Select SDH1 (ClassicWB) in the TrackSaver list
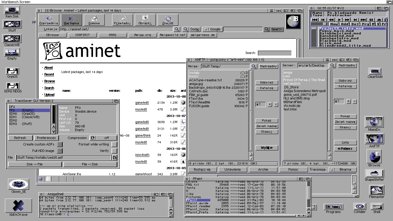The height and width of the screenshot is (221, 393). click(29, 117)
